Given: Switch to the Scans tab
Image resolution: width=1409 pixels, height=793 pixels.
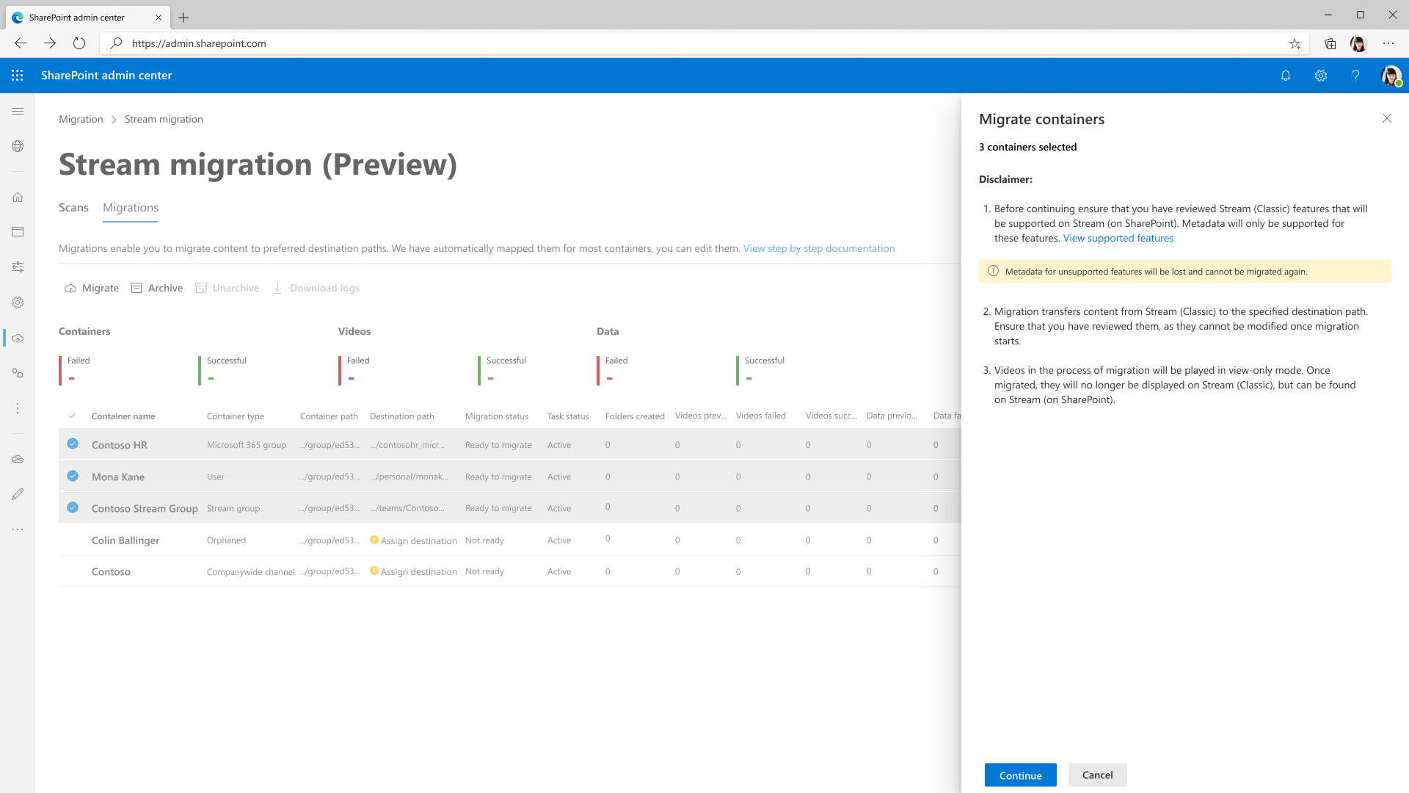Looking at the screenshot, I should click(x=75, y=207).
